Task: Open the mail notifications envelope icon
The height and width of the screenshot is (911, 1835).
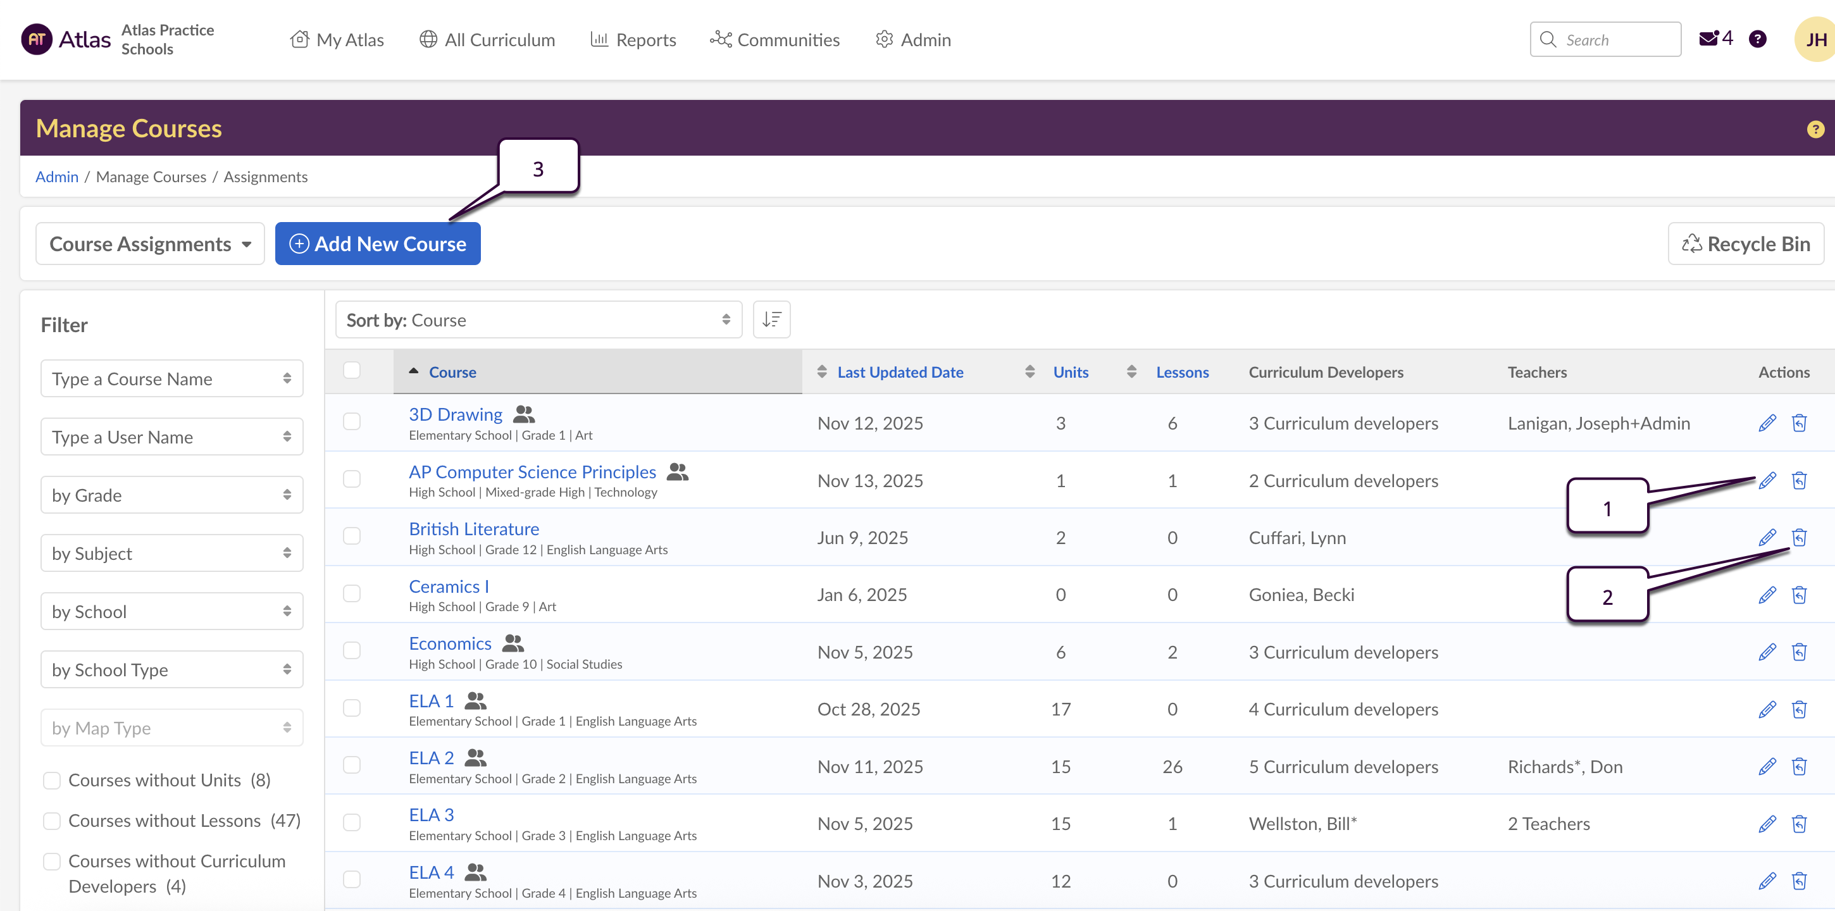Action: 1709,39
